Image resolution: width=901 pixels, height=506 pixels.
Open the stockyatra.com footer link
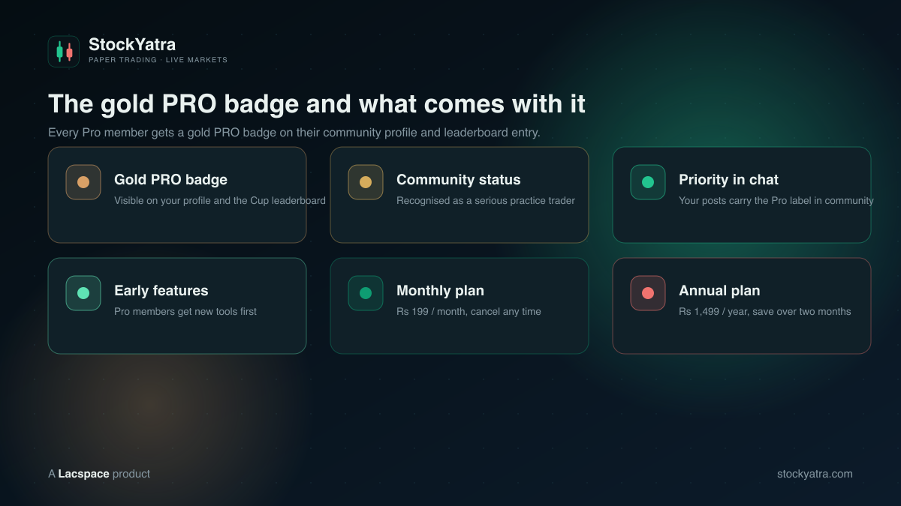(815, 474)
